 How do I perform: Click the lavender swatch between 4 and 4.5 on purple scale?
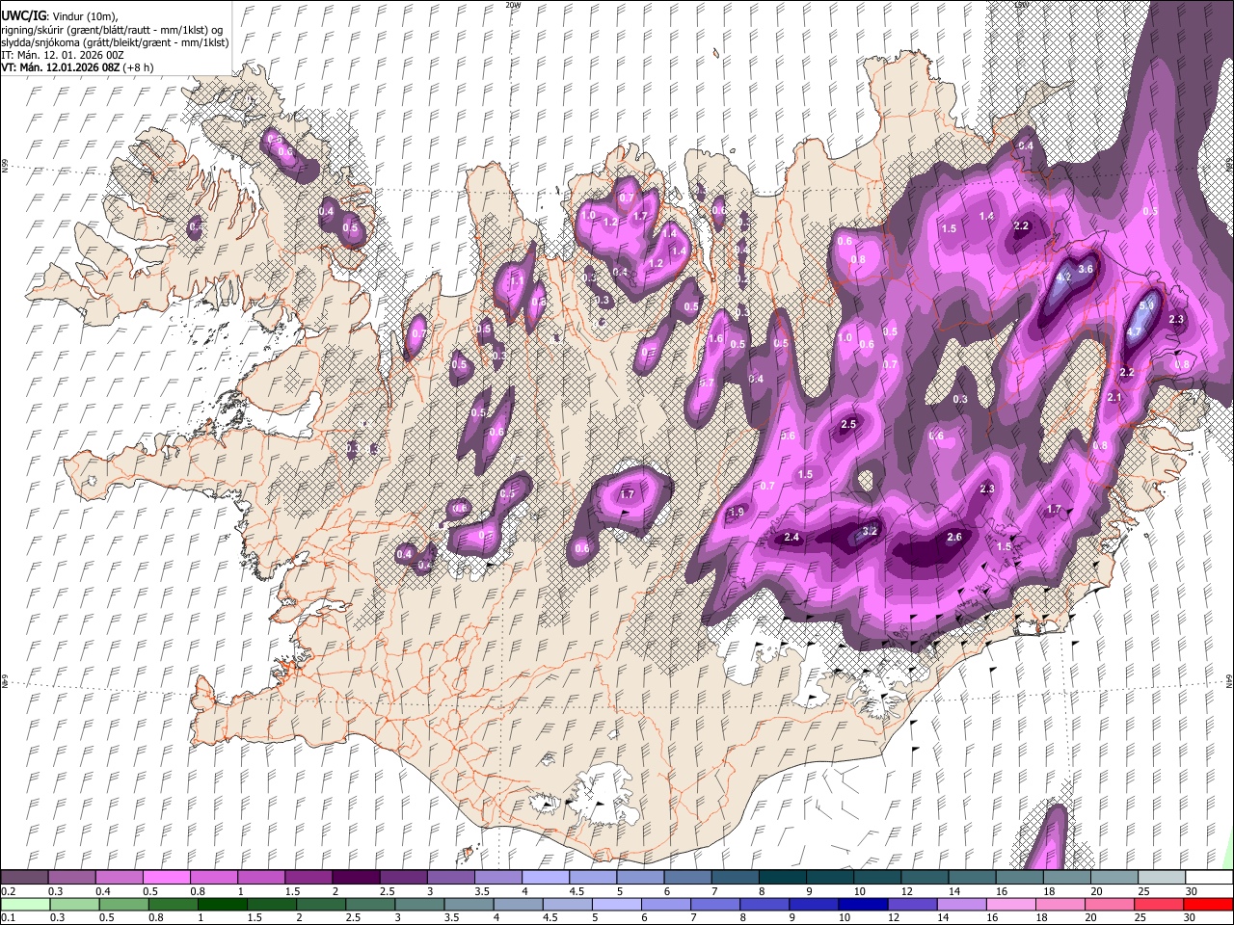click(546, 877)
